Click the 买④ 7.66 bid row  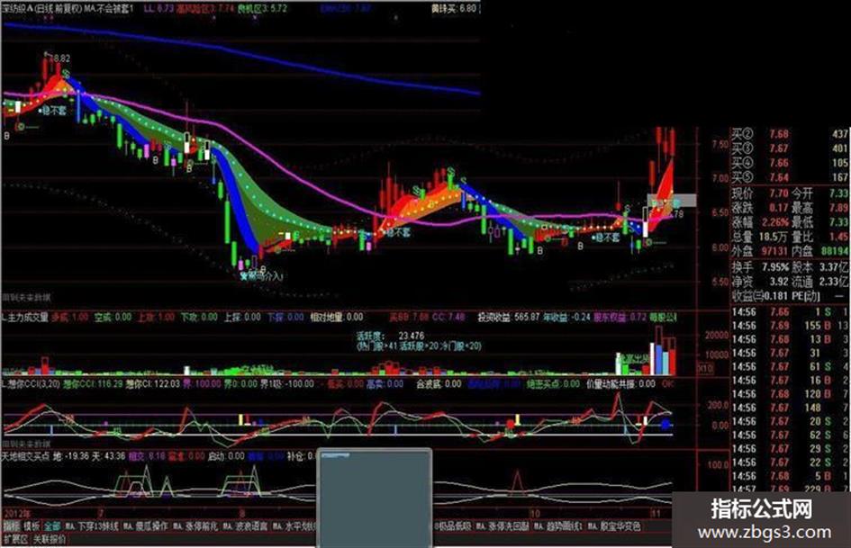pyautogui.click(x=790, y=163)
